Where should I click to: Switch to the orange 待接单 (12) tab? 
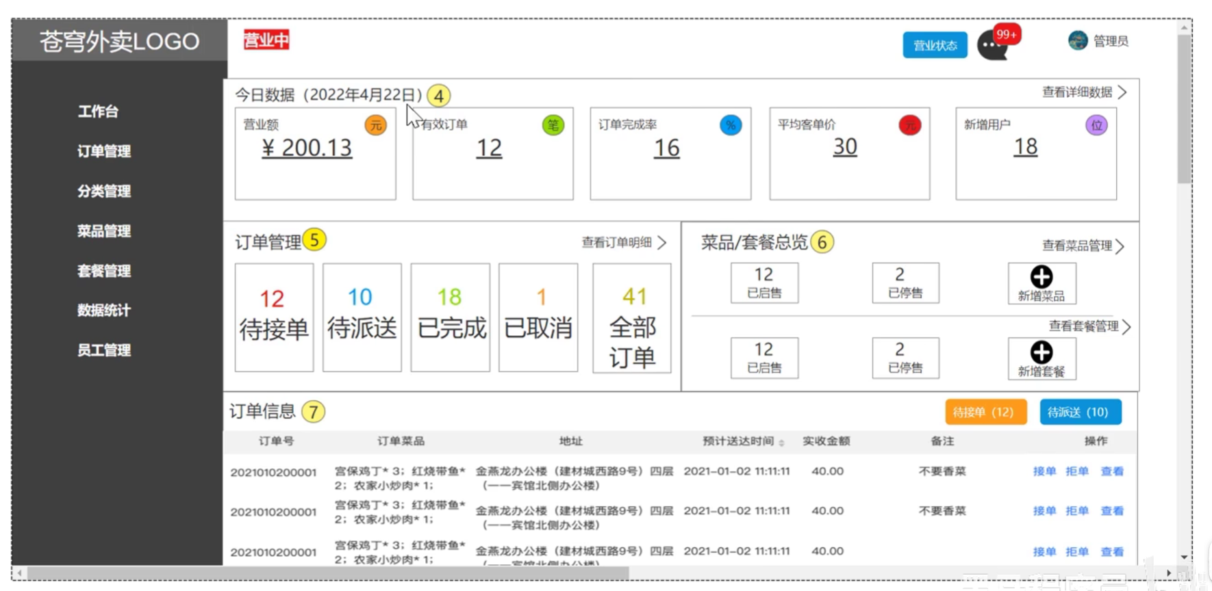tap(985, 412)
